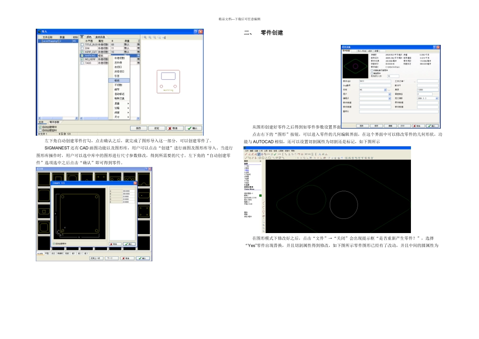
Task: Click the green check icon beside 确认 in import dialog
Action: tap(190, 128)
